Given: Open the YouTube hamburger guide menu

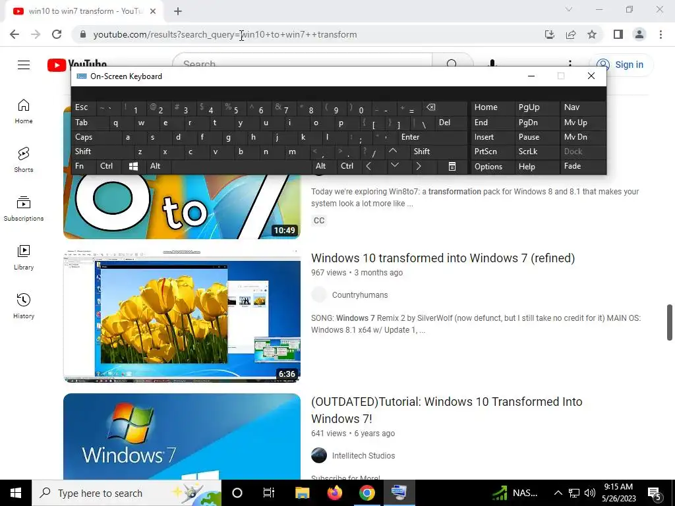Looking at the screenshot, I should tap(24, 65).
